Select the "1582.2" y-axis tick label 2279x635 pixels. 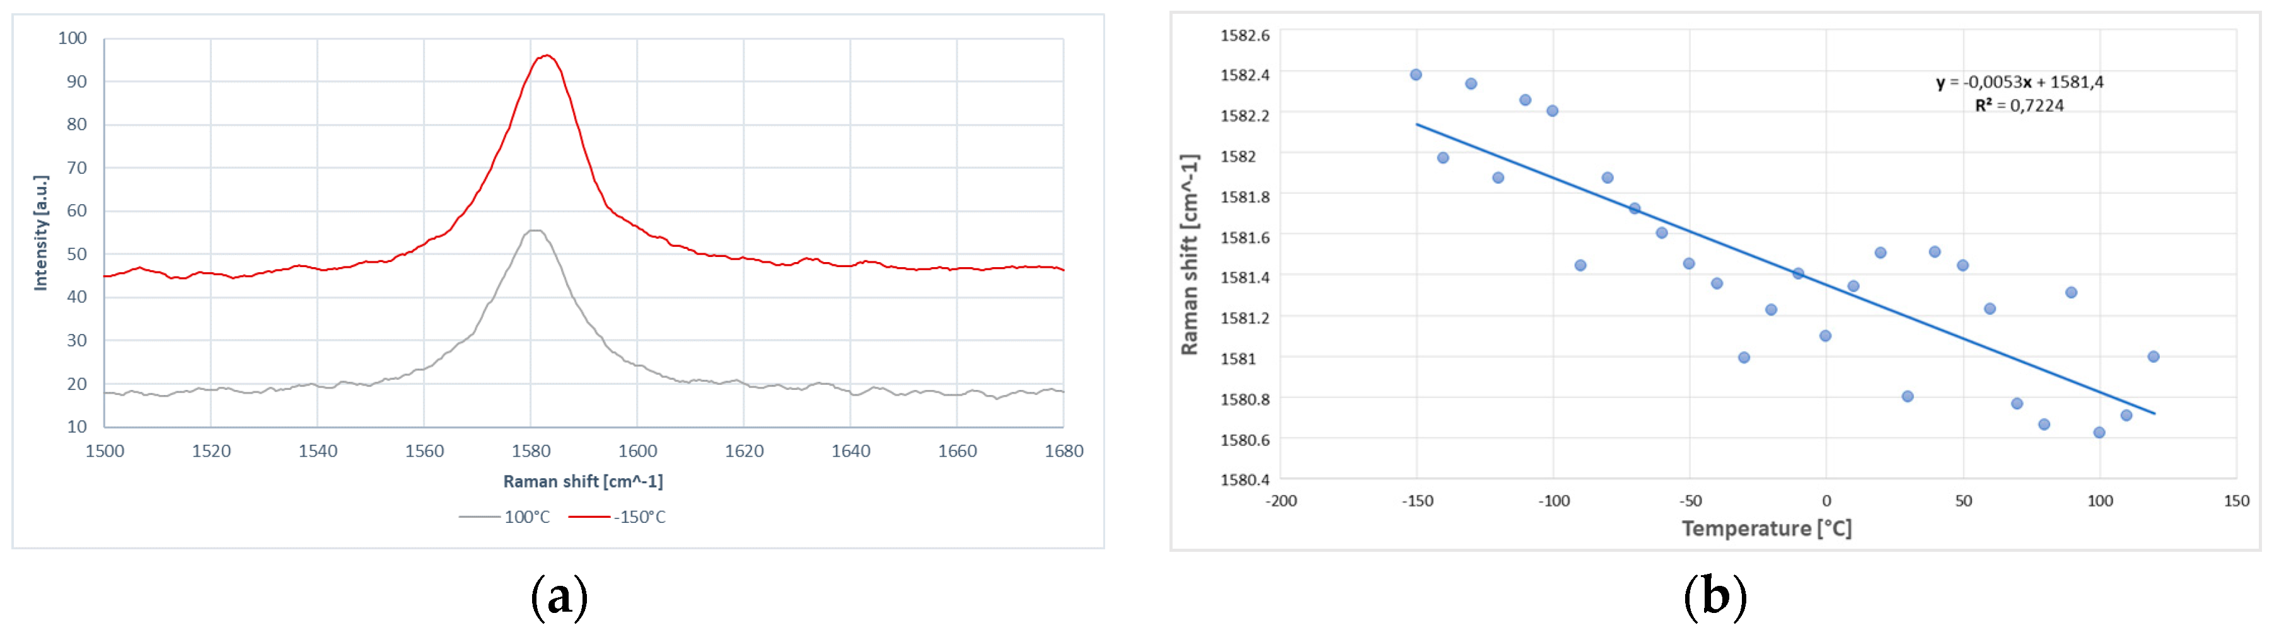point(1244,116)
